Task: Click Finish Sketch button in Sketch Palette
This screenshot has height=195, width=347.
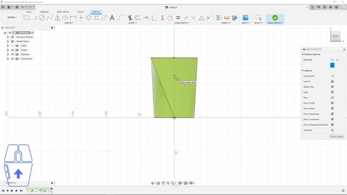Action: [336, 136]
